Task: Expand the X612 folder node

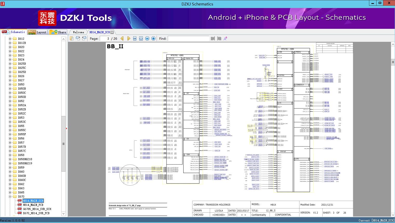Action: (10, 39)
